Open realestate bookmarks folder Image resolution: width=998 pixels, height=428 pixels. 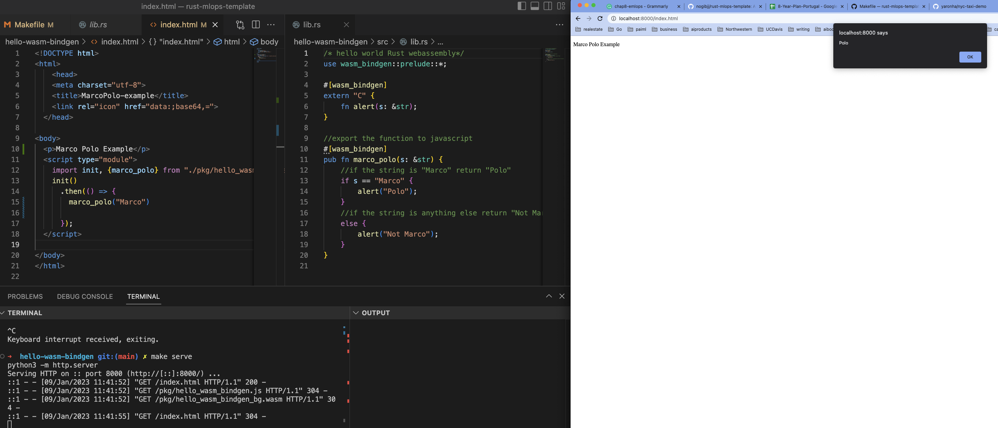(x=589, y=29)
